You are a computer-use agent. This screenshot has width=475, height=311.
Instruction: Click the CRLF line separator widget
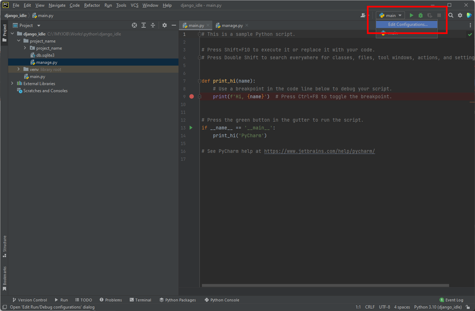[370, 307]
